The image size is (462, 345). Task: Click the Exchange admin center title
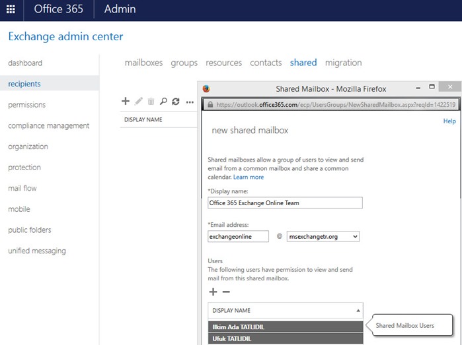click(65, 36)
